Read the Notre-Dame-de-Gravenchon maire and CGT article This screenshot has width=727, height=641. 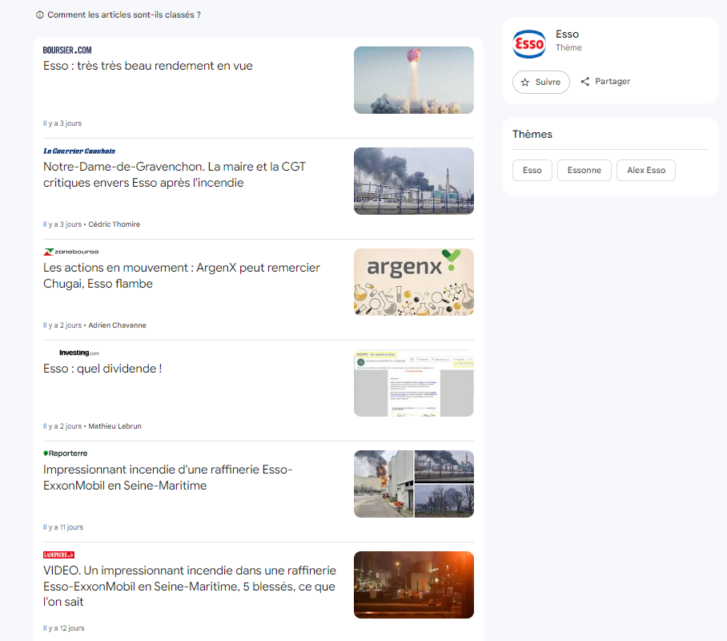coord(175,175)
